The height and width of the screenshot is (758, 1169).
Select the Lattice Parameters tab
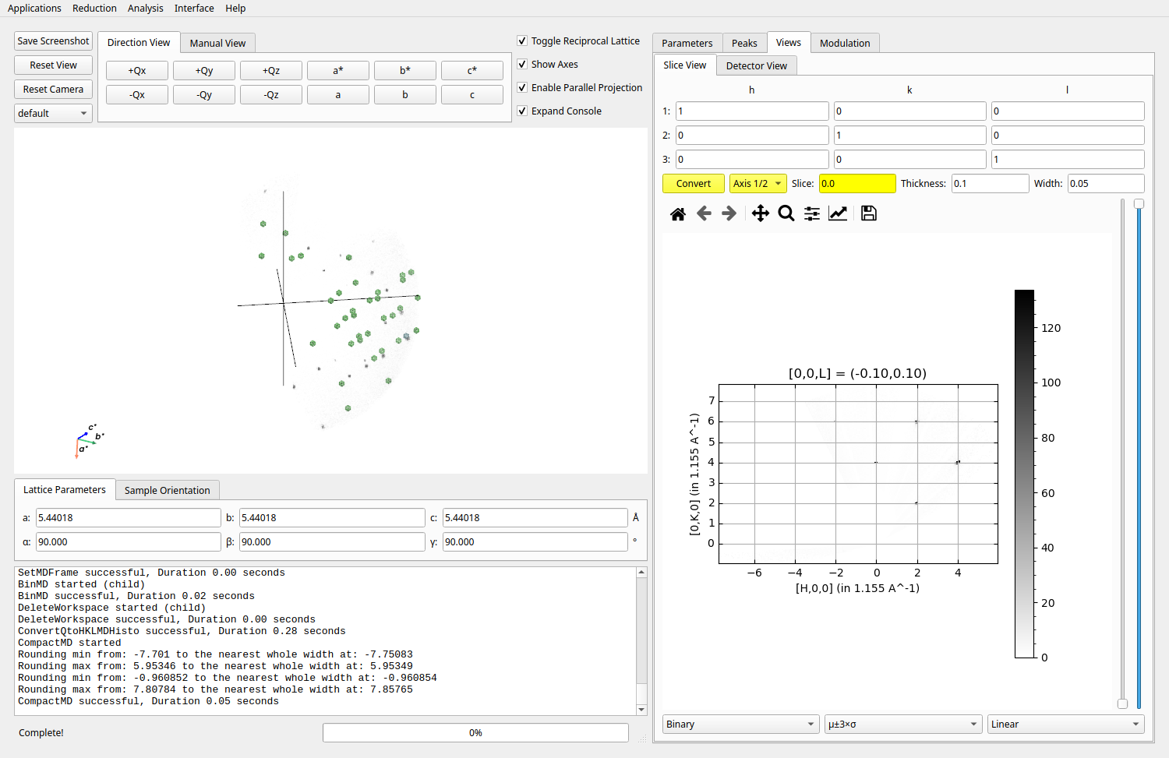[65, 489]
